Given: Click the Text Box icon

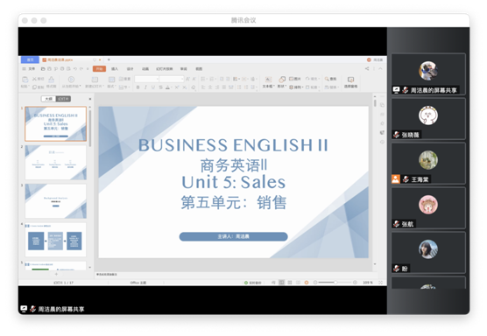Looking at the screenshot, I should (268, 80).
